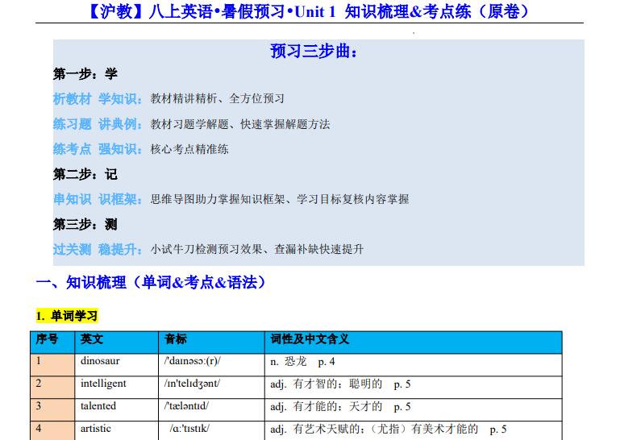The image size is (620, 440).
Task: Click the highlighted heading '1. 单词学习'
Action: pyautogui.click(x=67, y=316)
